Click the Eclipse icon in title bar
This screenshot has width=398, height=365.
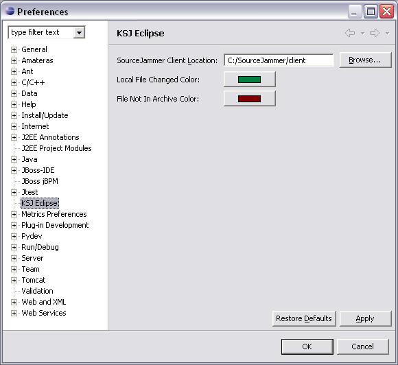click(x=10, y=11)
